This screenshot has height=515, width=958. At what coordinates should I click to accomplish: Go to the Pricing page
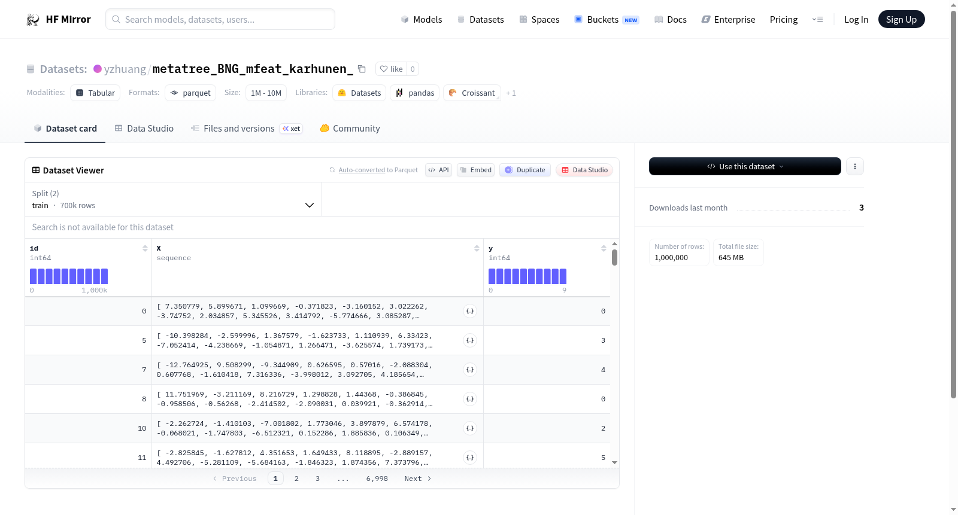coord(784,19)
